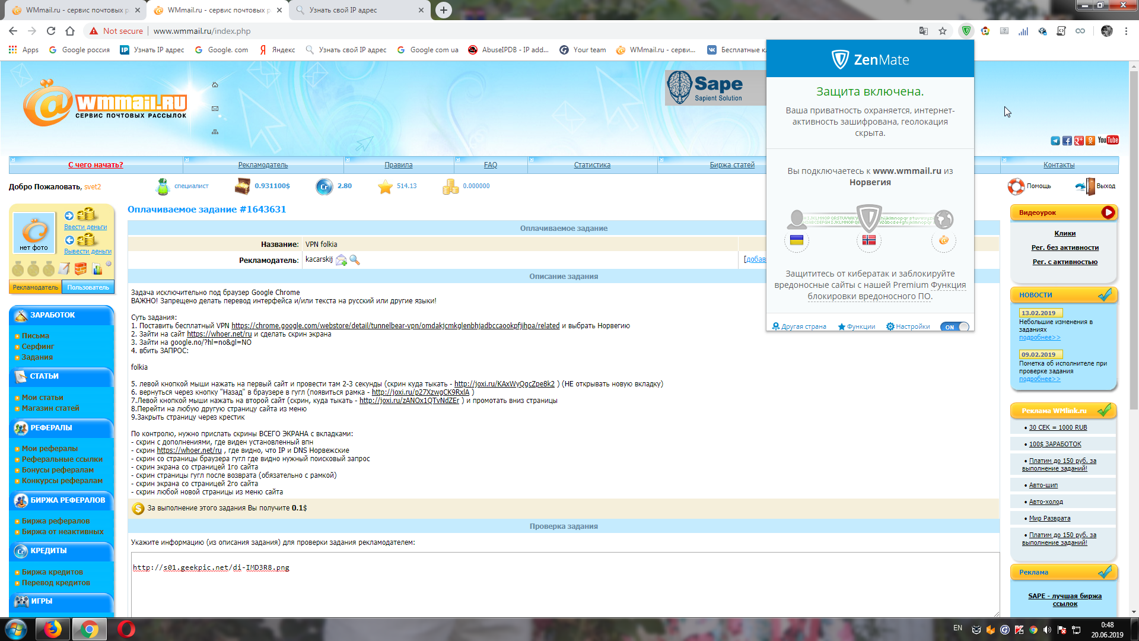Click the volume icon in system tray
This screenshot has height=641, width=1139.
pos(1048,630)
